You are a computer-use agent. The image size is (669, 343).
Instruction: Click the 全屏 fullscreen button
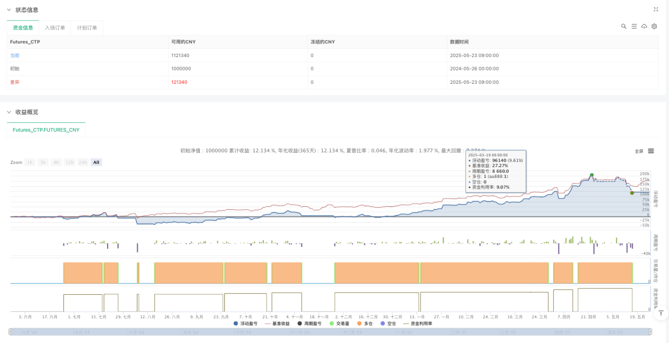(x=639, y=151)
